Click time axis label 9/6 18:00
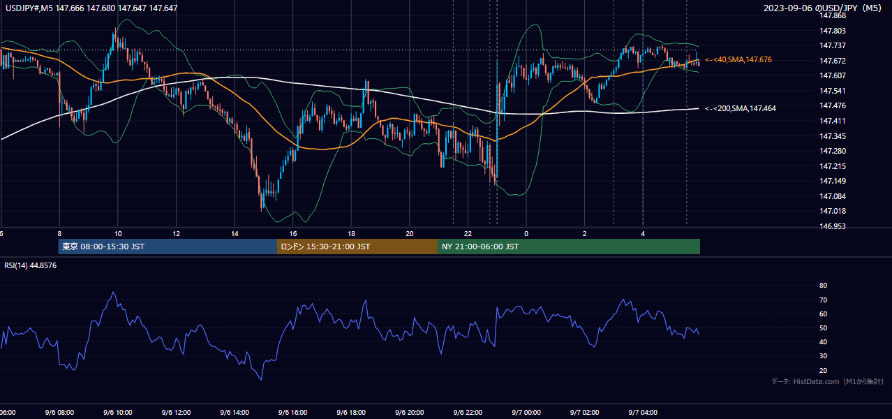 [x=351, y=413]
